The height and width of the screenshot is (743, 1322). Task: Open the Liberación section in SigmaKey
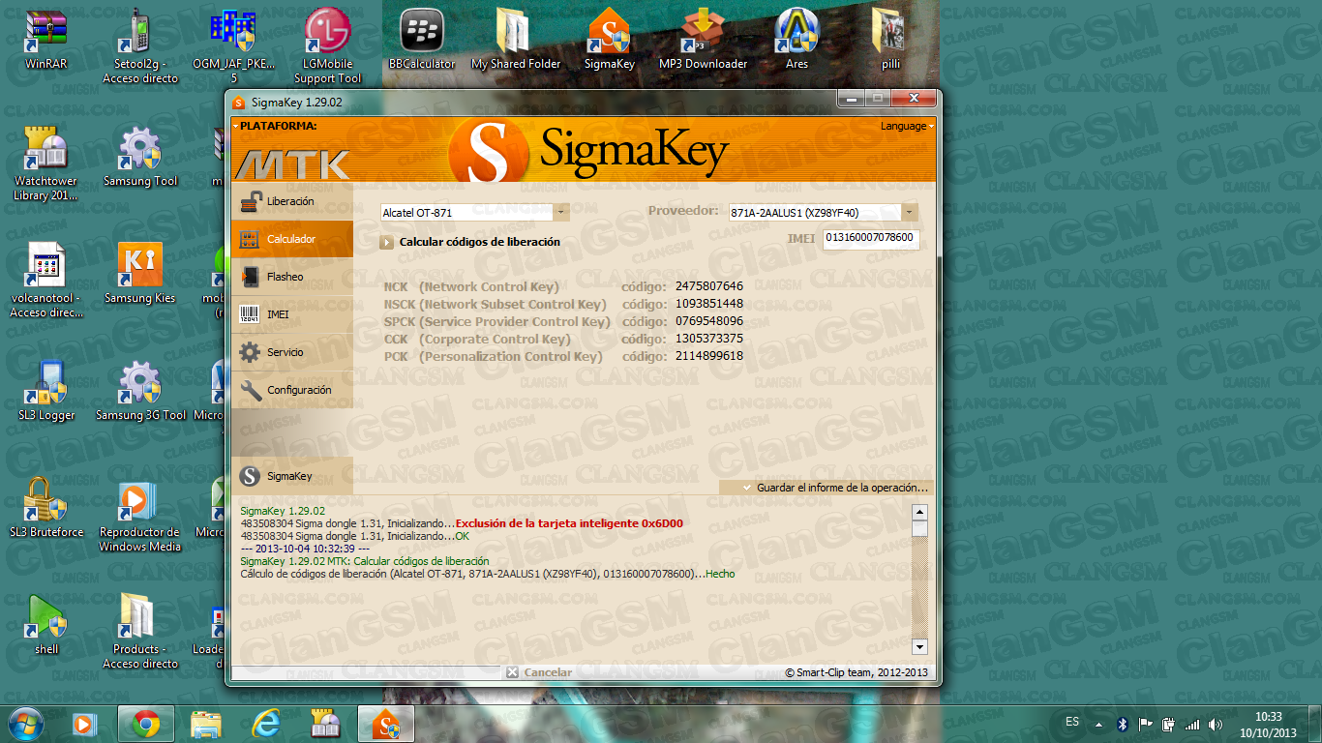pyautogui.click(x=292, y=201)
